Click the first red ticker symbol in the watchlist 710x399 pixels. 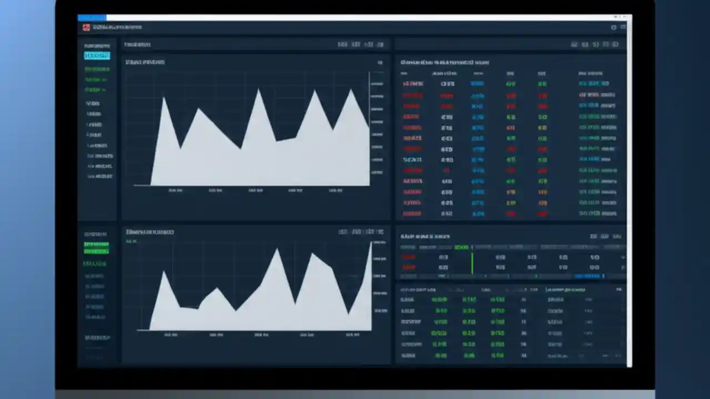(x=413, y=83)
